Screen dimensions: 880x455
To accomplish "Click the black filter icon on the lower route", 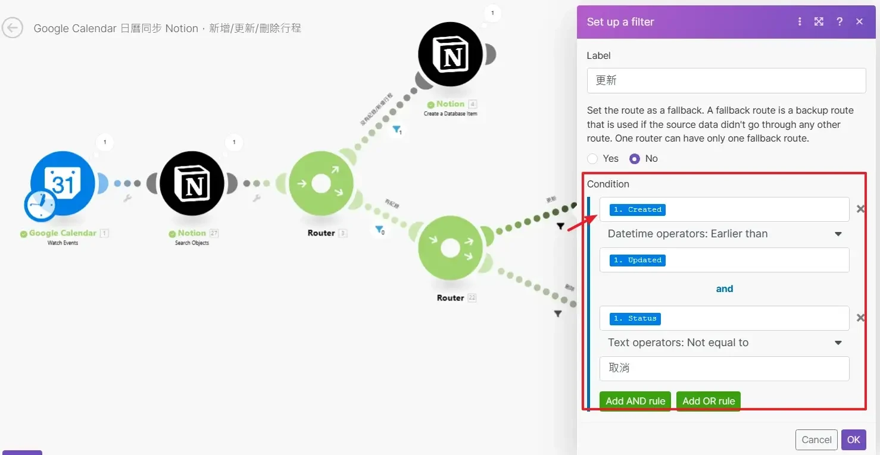I will click(558, 313).
